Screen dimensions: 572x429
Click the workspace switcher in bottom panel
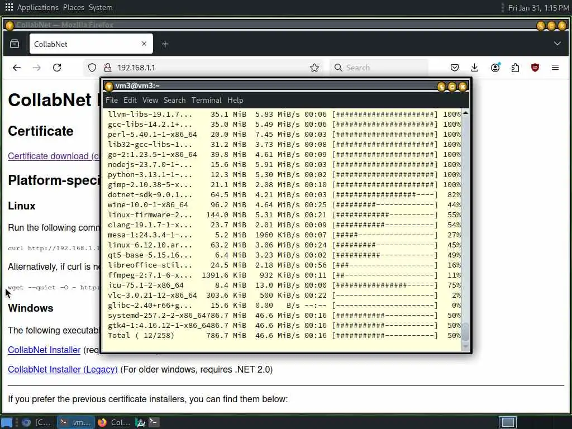(507, 422)
